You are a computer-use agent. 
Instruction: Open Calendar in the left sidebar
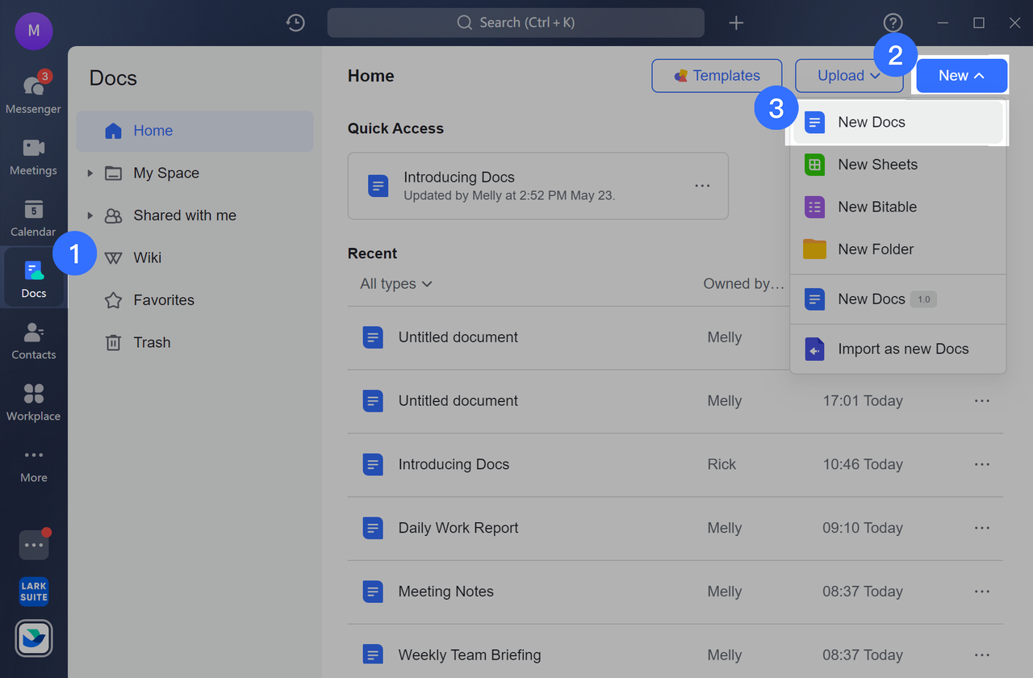click(x=33, y=216)
